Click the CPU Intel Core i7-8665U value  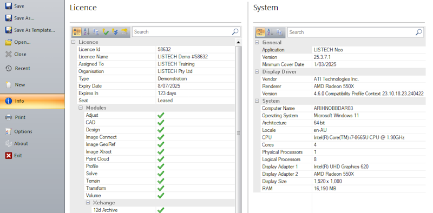[x=359, y=138]
